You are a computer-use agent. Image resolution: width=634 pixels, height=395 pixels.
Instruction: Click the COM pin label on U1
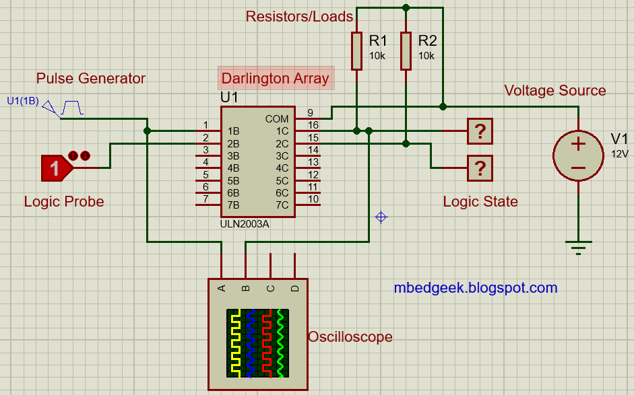(277, 119)
